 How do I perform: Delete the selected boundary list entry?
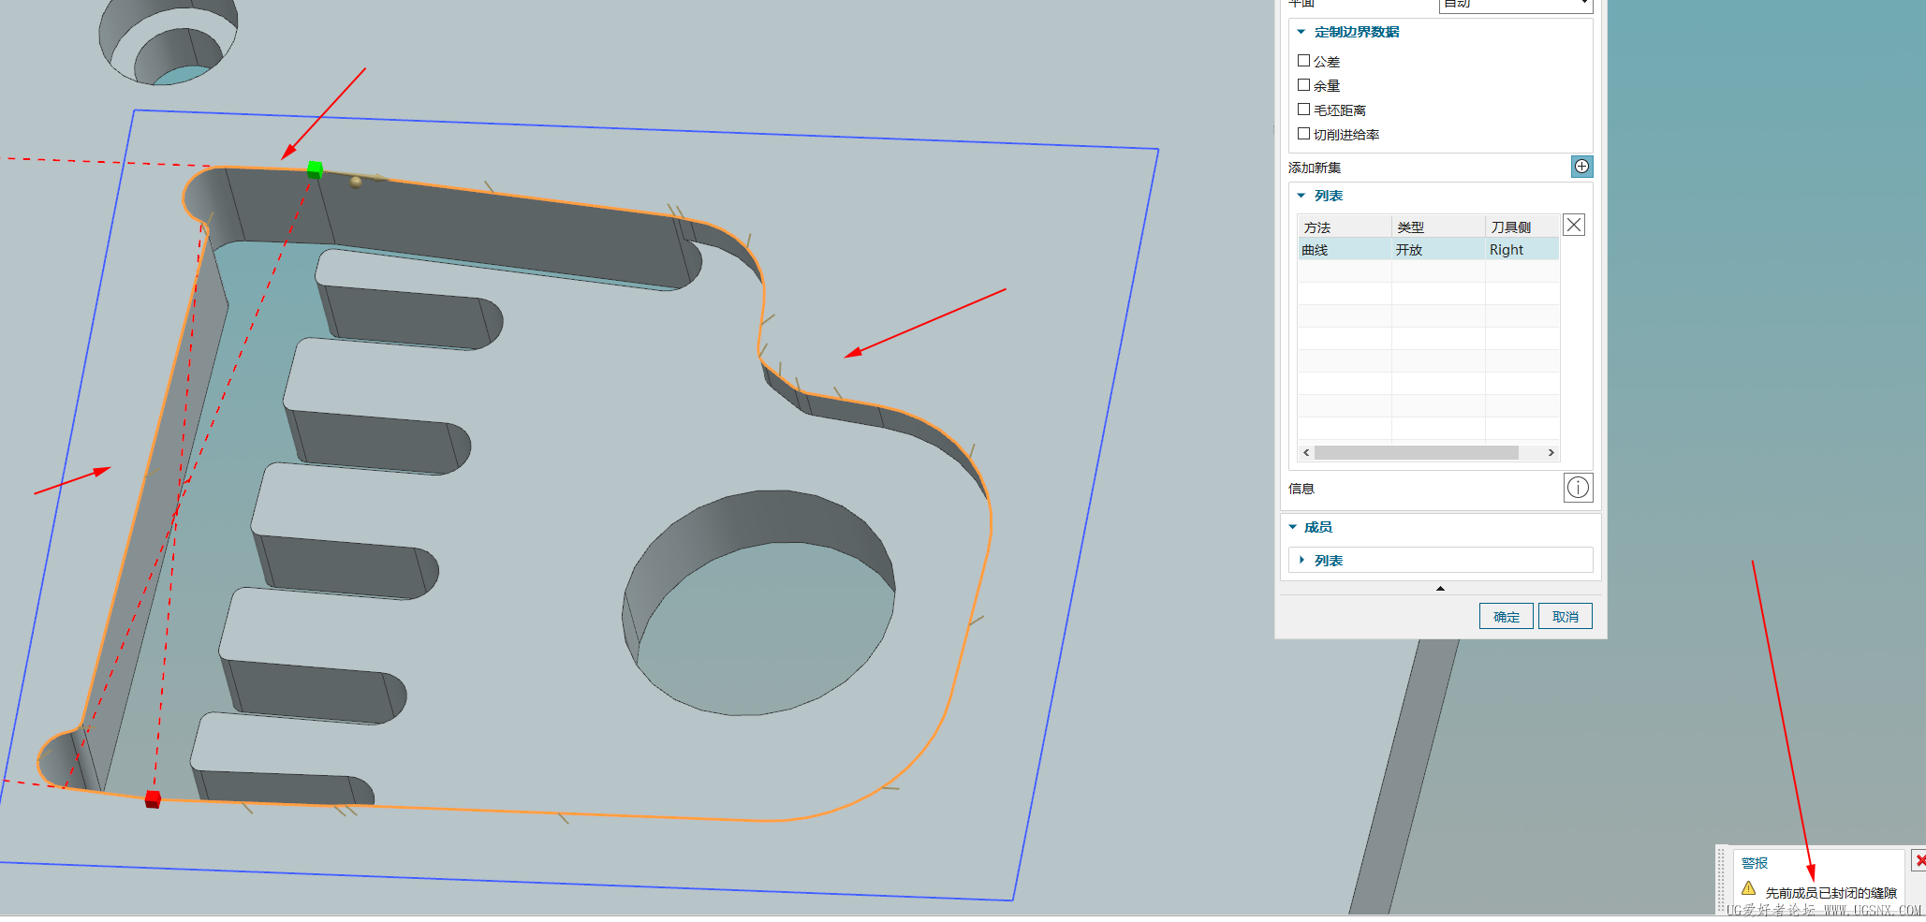click(1574, 225)
